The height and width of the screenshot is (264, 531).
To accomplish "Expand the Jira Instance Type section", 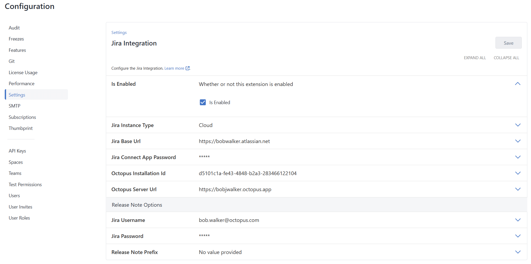I will (518, 125).
